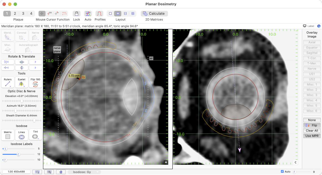Switch to plaque 2
This screenshot has width=322, height=175.
tap(15, 14)
